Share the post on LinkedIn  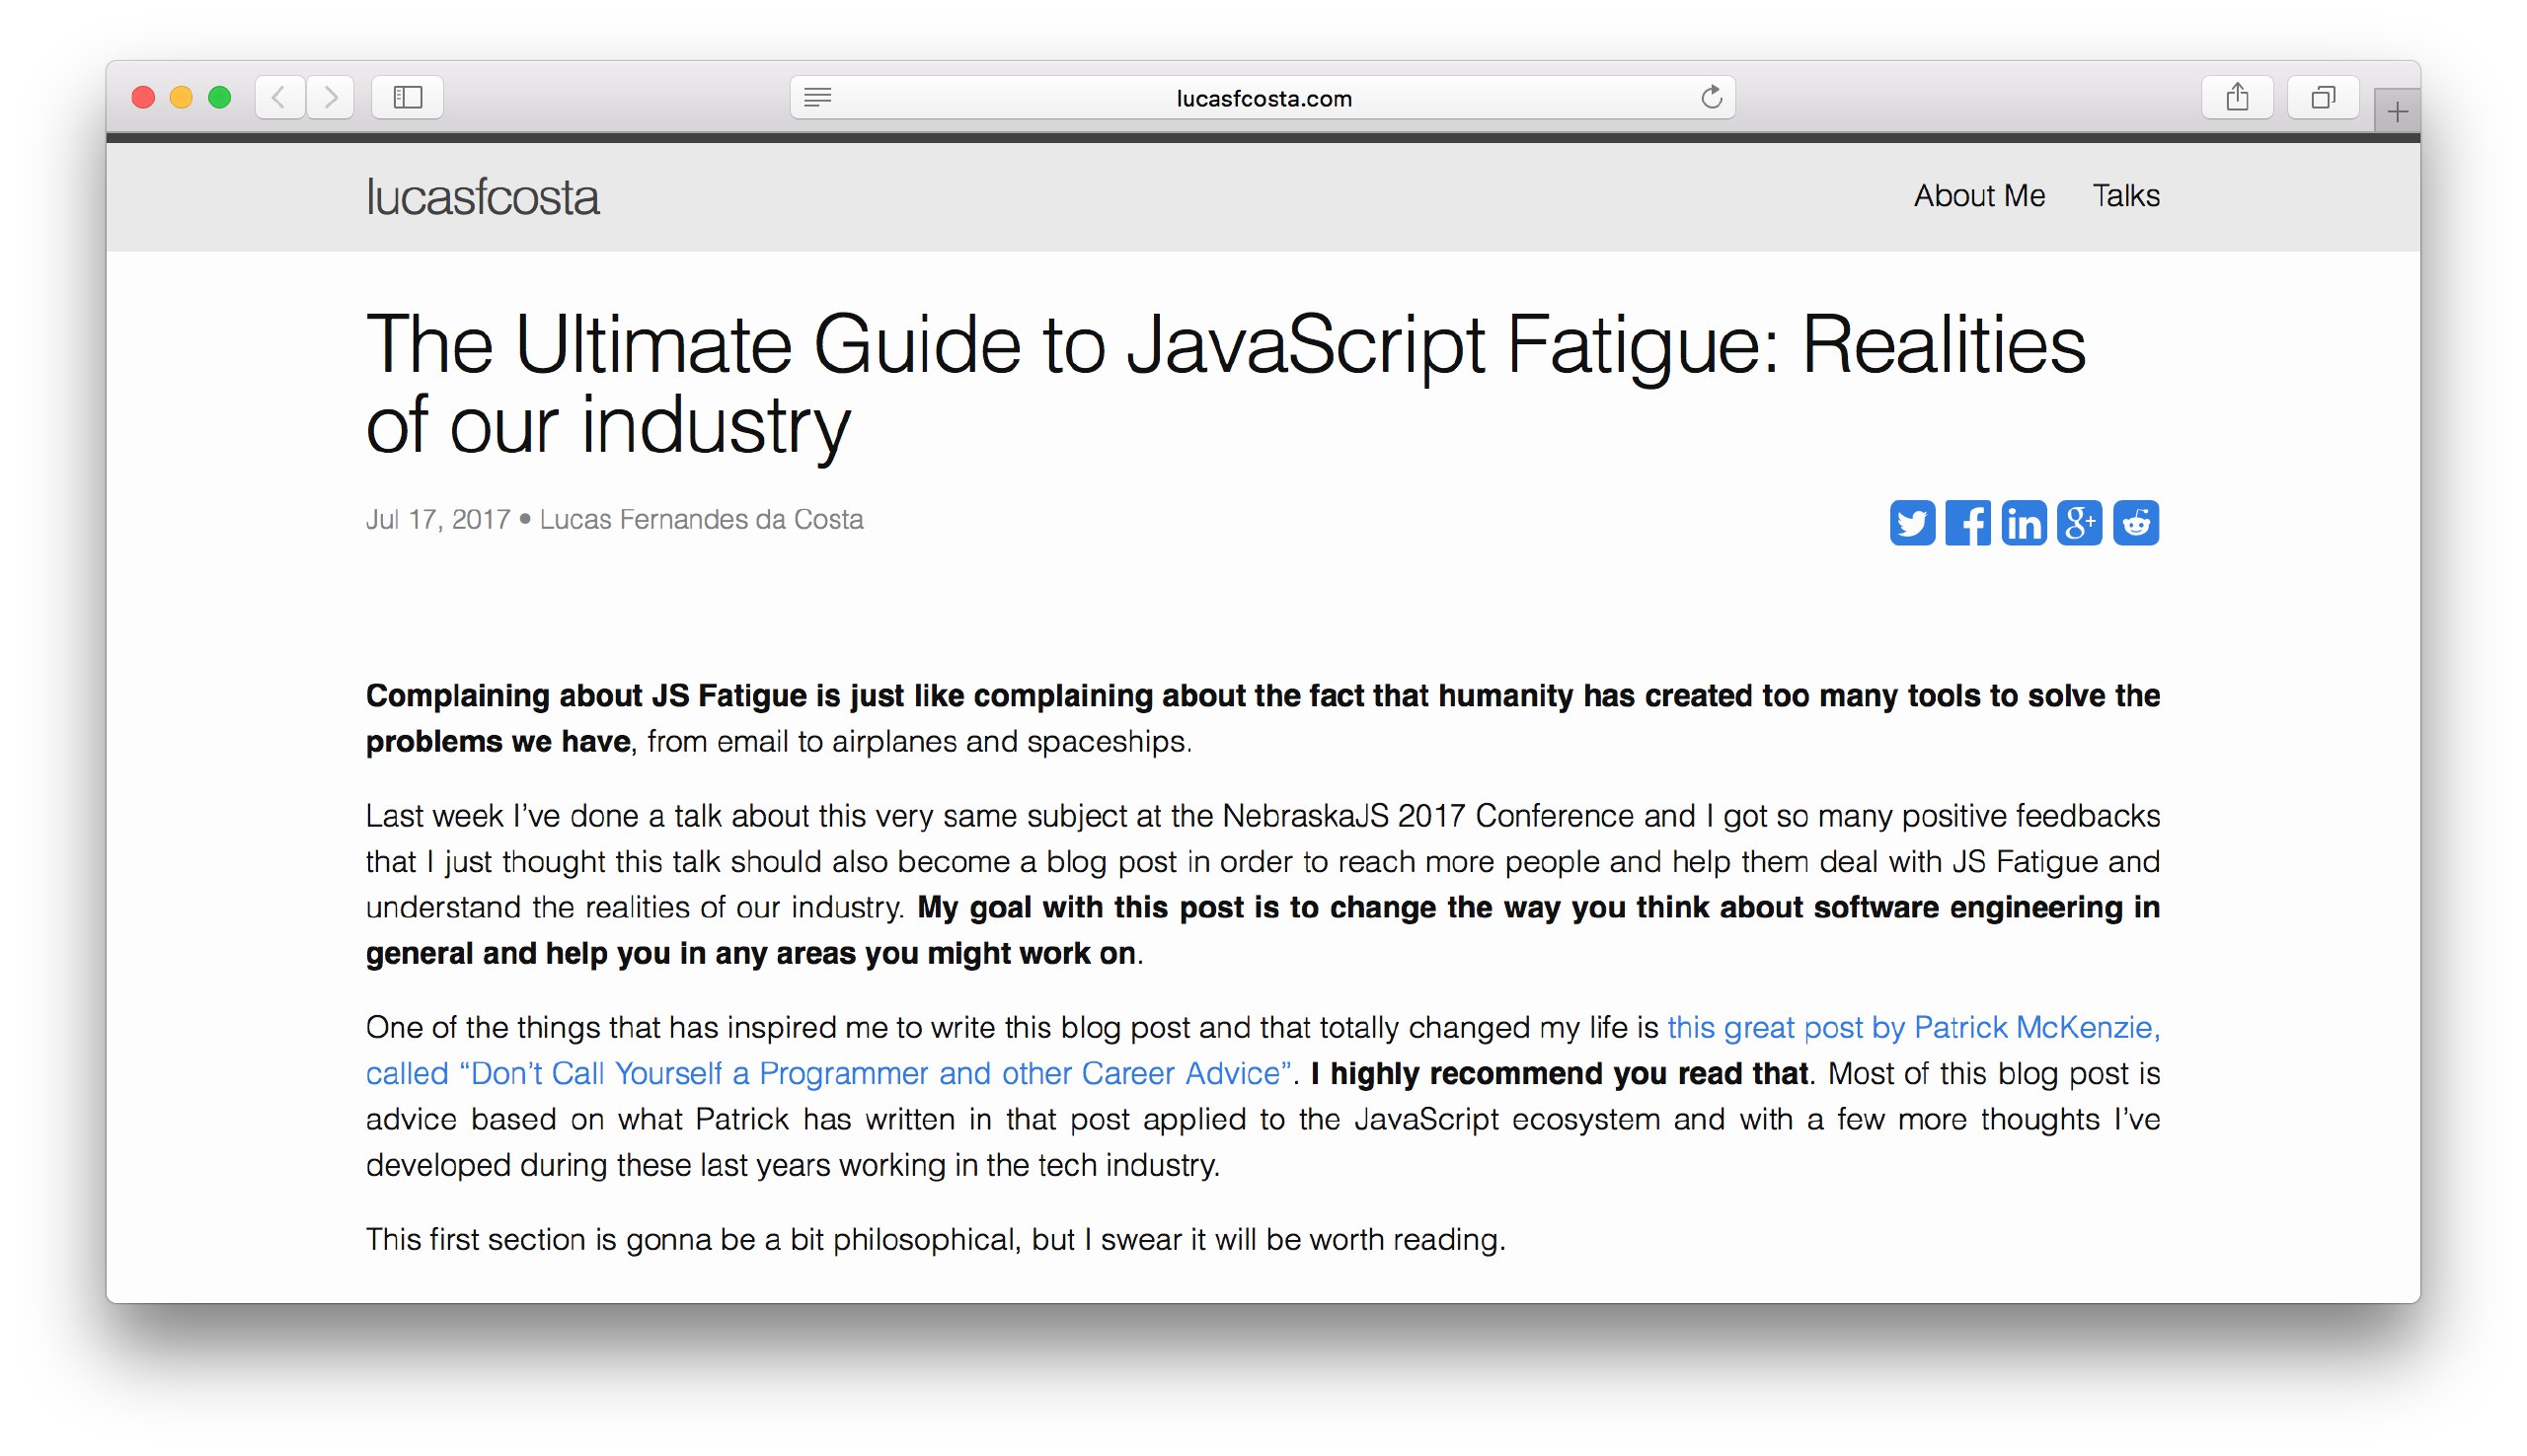[2024, 523]
